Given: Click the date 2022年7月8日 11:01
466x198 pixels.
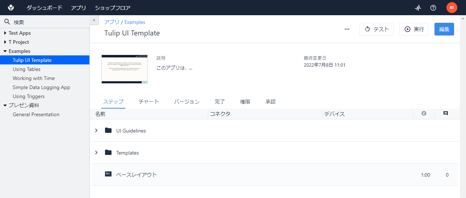Looking at the screenshot, I should (325, 65).
